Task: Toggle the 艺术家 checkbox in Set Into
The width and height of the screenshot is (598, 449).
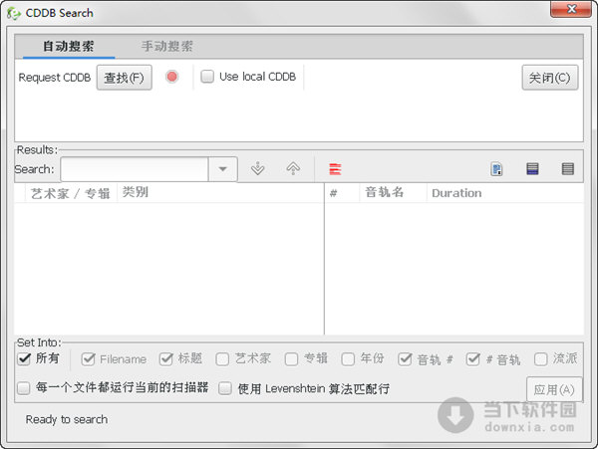Action: (222, 358)
